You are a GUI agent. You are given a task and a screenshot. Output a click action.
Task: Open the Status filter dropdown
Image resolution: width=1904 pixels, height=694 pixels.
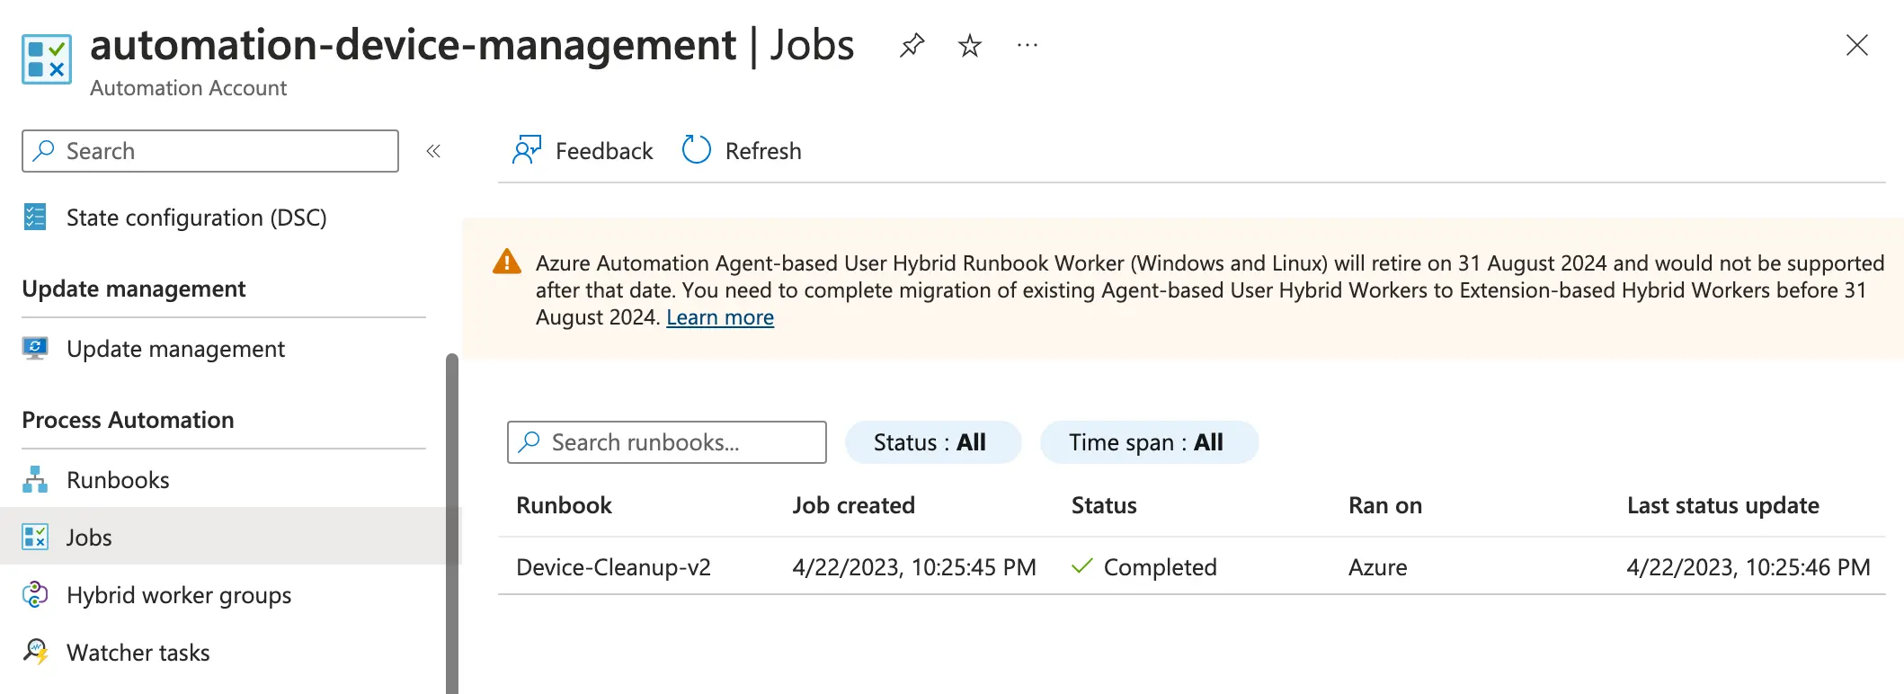point(932,442)
